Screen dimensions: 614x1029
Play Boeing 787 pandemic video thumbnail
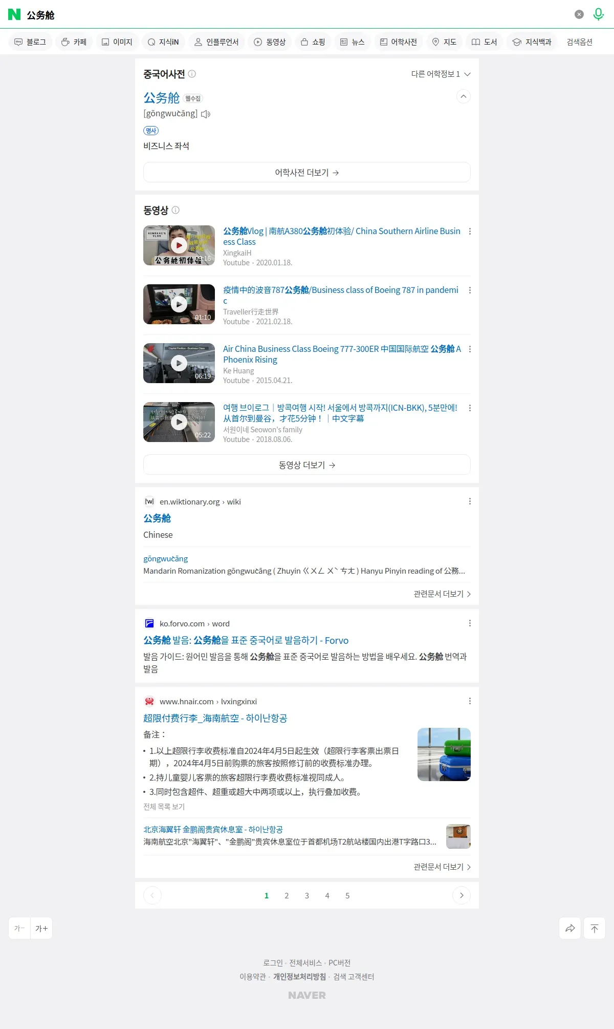pyautogui.click(x=179, y=304)
